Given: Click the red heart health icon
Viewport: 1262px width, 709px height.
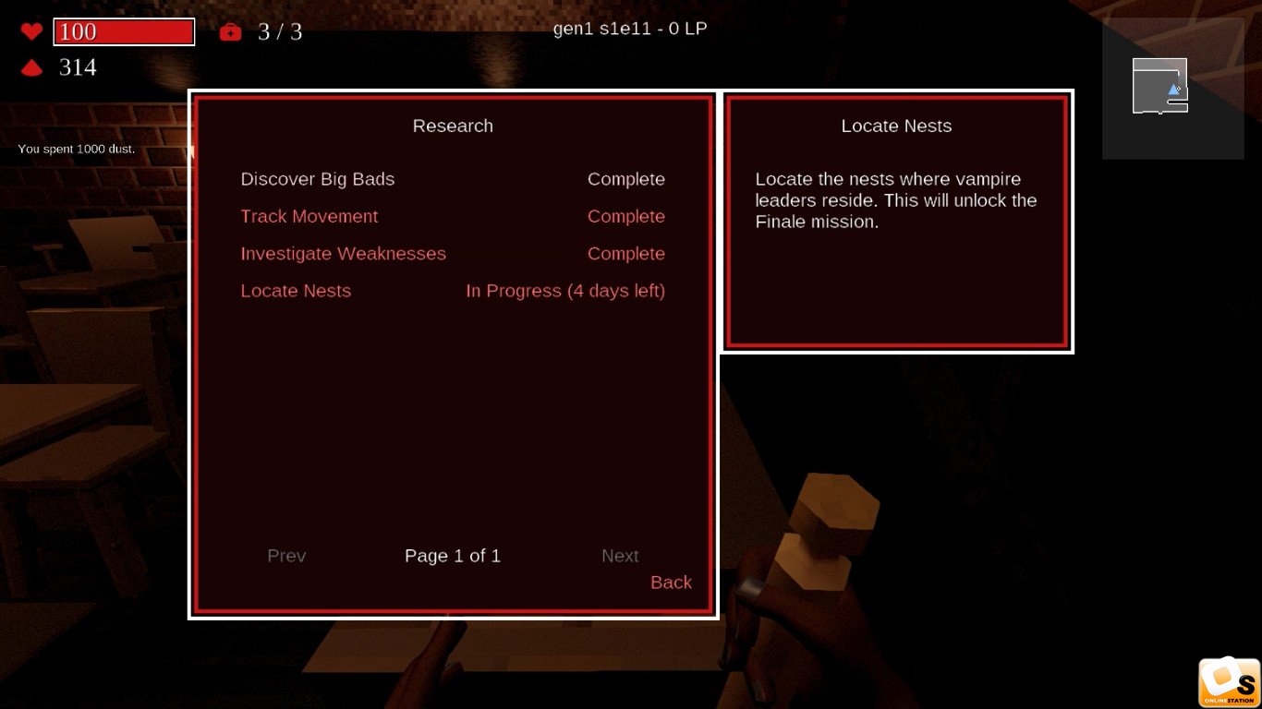Looking at the screenshot, I should [31, 31].
